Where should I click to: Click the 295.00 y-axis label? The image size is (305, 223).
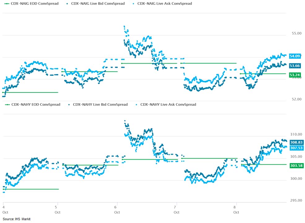coord(296,200)
